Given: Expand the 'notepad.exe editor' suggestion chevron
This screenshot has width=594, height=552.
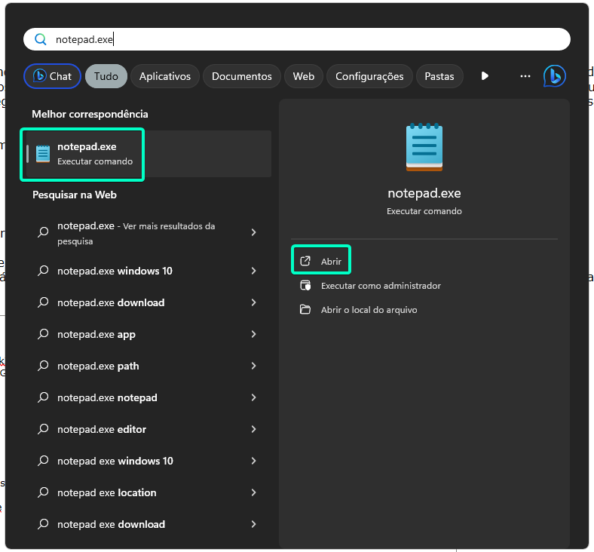Looking at the screenshot, I should (x=254, y=430).
